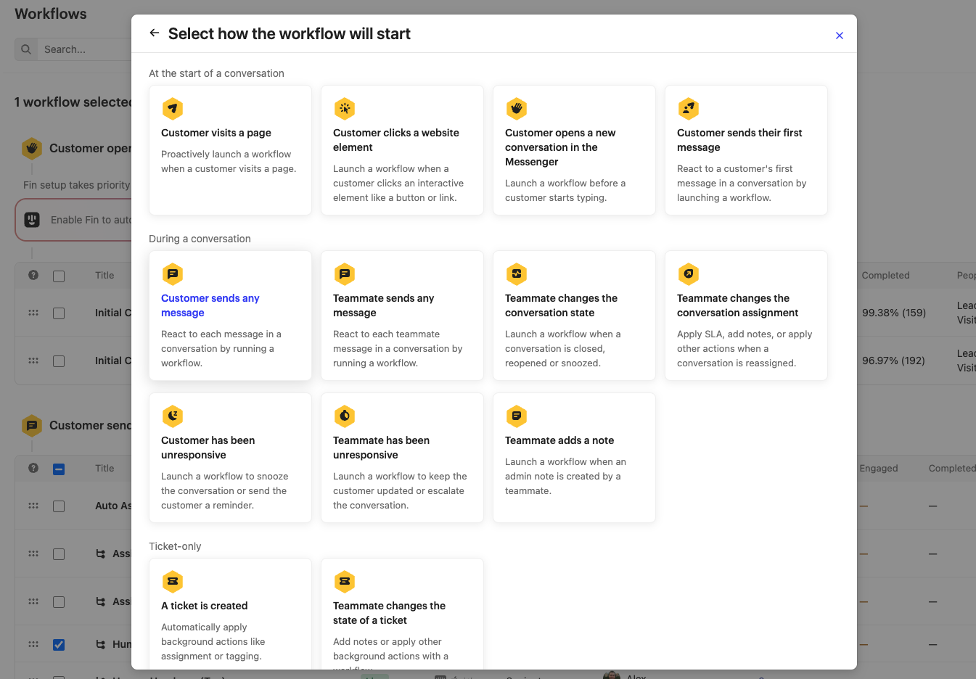
Task: Close the workflow start dialog
Action: [839, 36]
